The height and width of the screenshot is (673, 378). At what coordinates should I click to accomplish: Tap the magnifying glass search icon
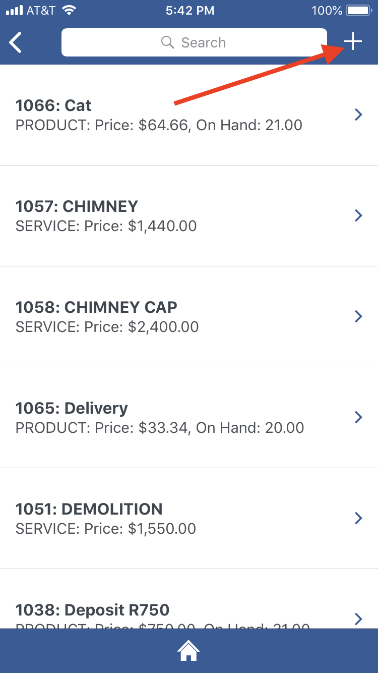(x=167, y=42)
